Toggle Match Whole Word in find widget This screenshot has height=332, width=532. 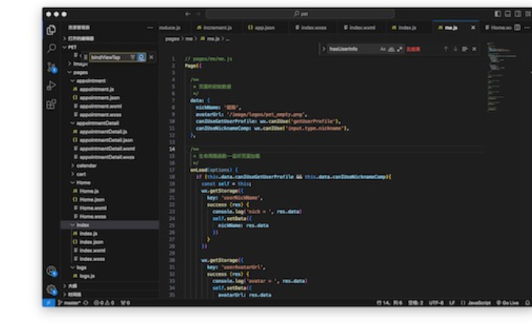point(391,49)
